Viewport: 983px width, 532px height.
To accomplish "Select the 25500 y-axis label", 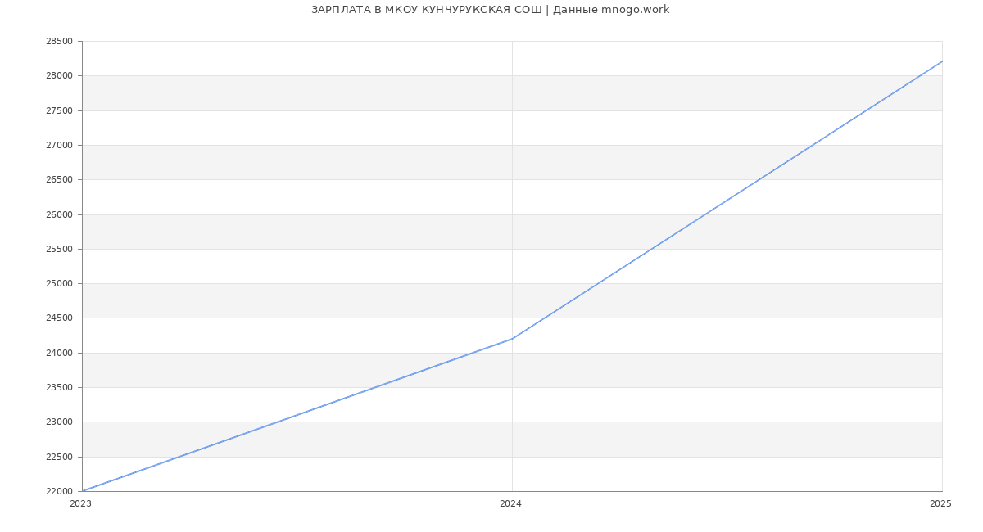I will click(59, 249).
